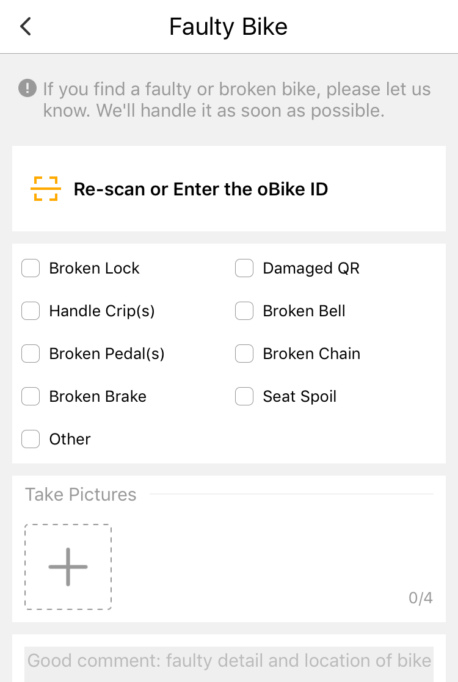Mark the Broken Pedal(s) checkbox

coord(31,354)
